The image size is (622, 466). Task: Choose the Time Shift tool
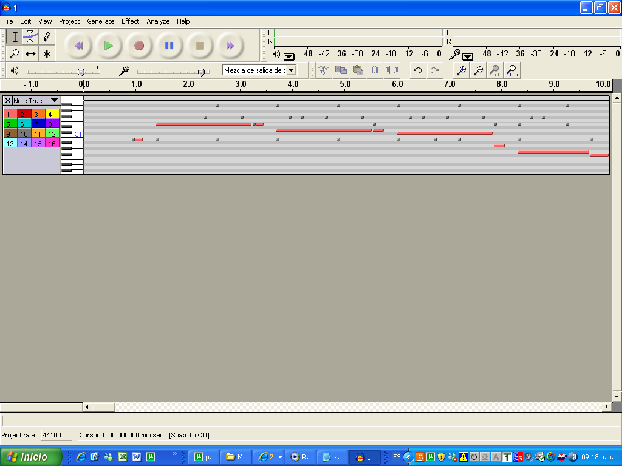point(30,54)
